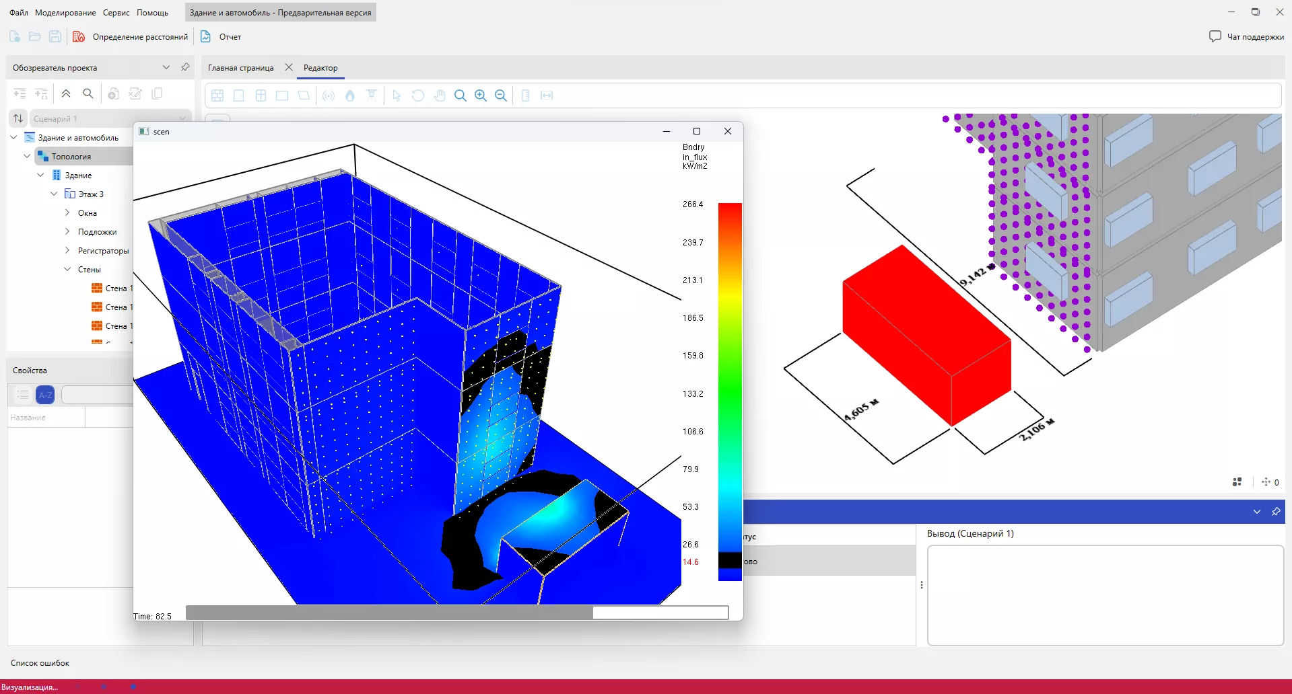The width and height of the screenshot is (1292, 694).
Task: Select the pan hand tool
Action: pyautogui.click(x=440, y=95)
